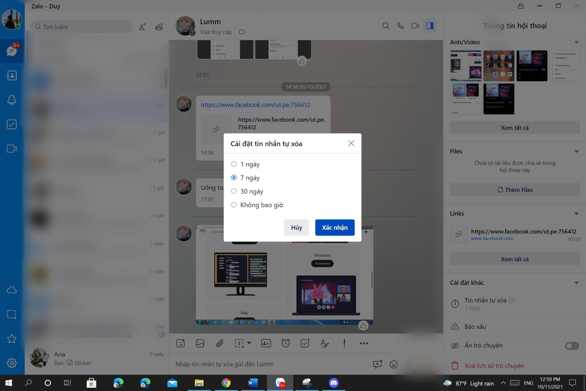The width and height of the screenshot is (586, 391).
Task: Open the screen capture dropdown arrow
Action: point(249,343)
